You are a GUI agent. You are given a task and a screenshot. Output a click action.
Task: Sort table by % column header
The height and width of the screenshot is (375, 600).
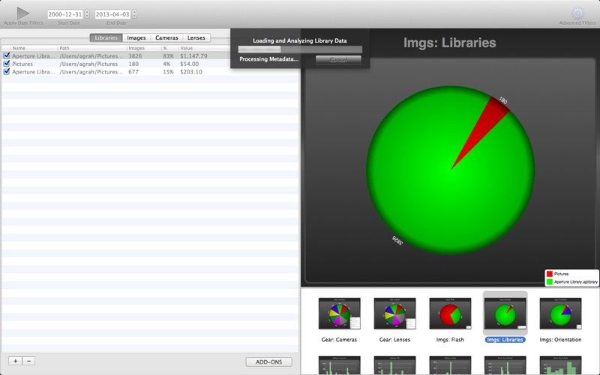(x=170, y=48)
